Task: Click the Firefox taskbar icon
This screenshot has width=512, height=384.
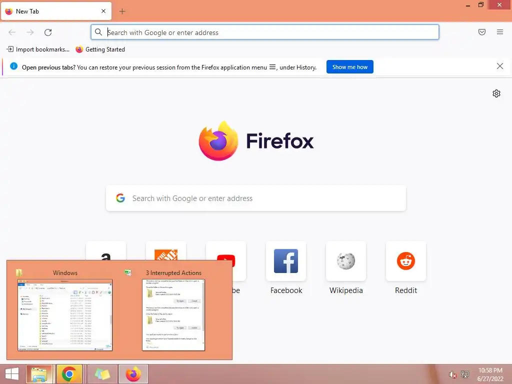Action: 133,374
